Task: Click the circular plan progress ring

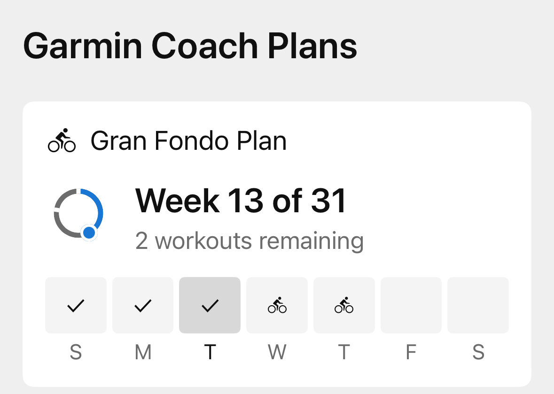Action: [78, 213]
